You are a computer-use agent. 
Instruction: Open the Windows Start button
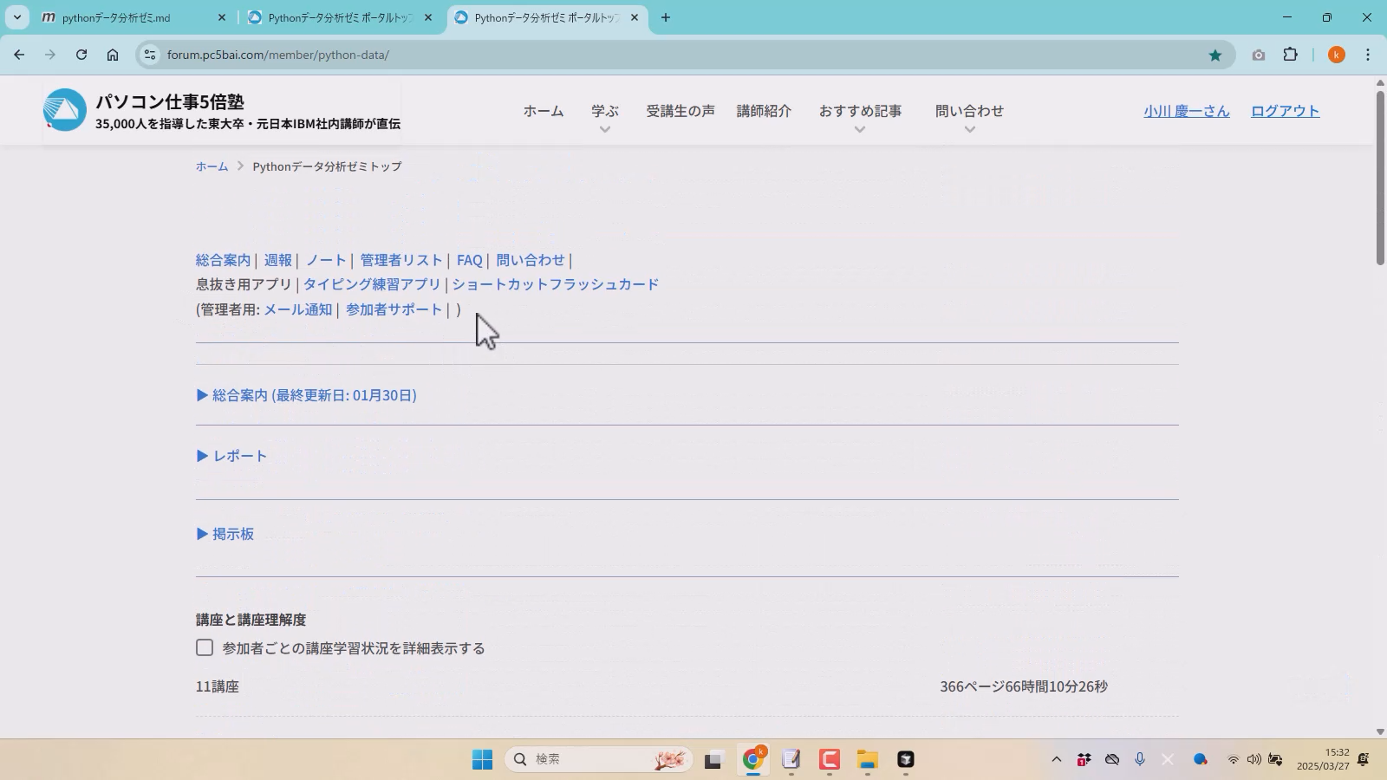click(482, 759)
